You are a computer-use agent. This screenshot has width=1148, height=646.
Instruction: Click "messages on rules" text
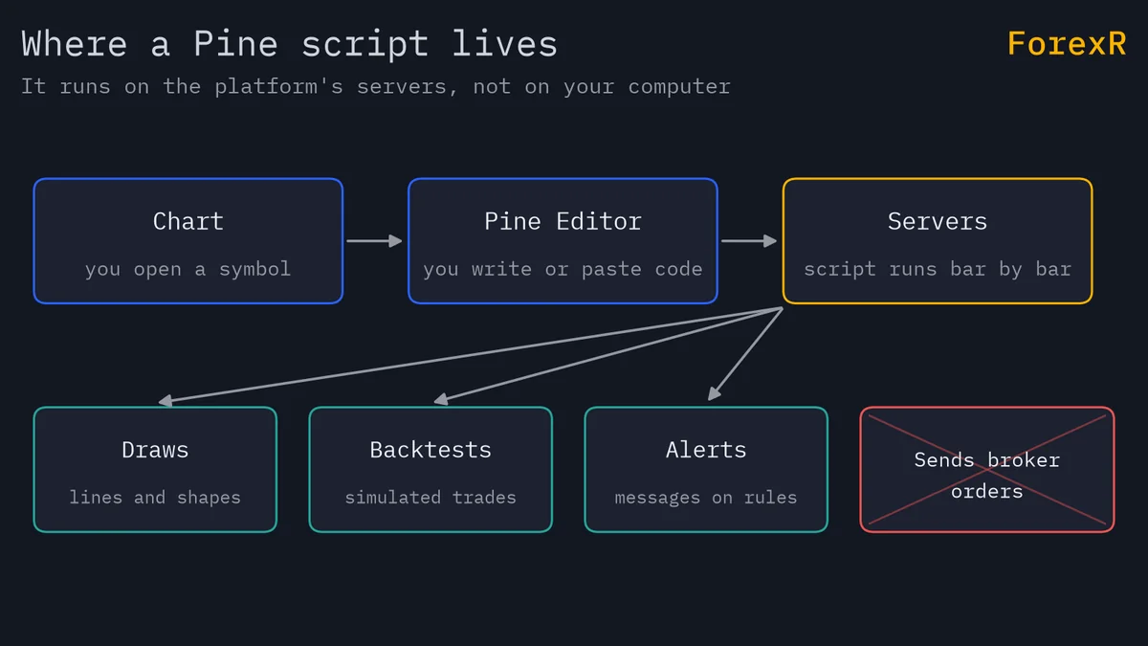click(706, 498)
